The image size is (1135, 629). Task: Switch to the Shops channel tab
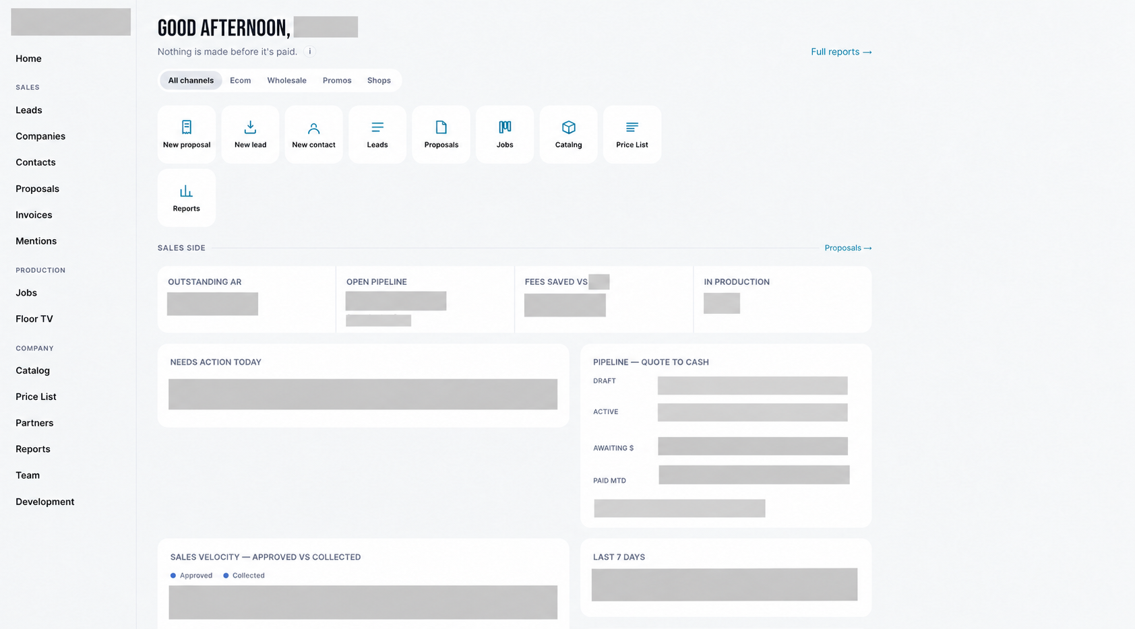[x=379, y=80]
